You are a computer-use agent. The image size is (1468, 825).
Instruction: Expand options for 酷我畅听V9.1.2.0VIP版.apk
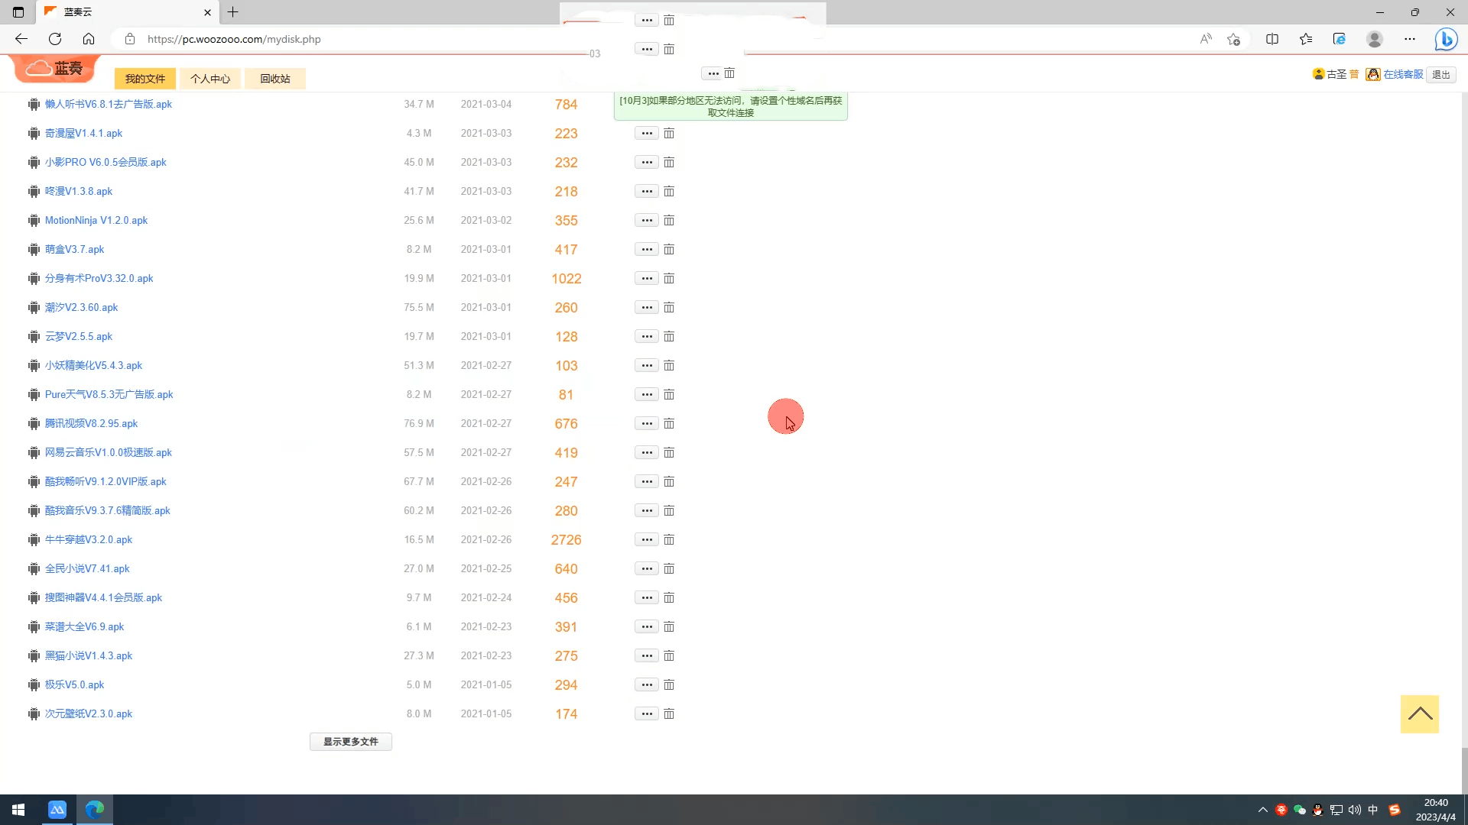click(x=647, y=481)
